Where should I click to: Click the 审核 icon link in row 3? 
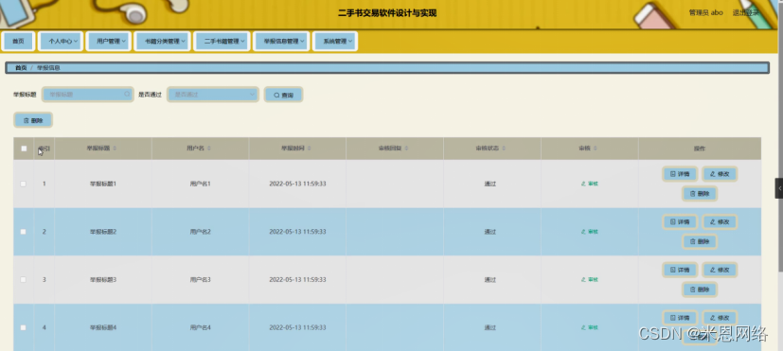(589, 280)
